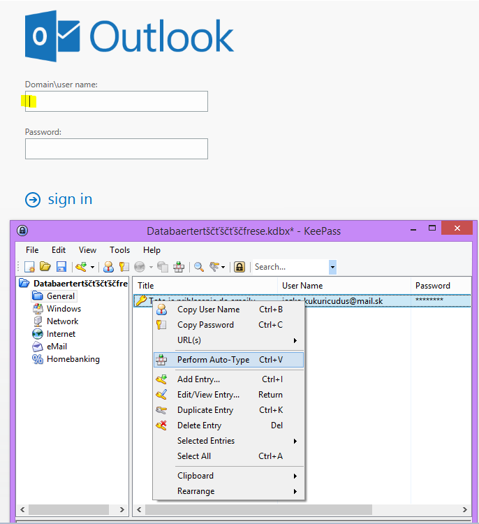Click the Copy Password toolbar icon
The image size is (479, 524).
tap(124, 267)
